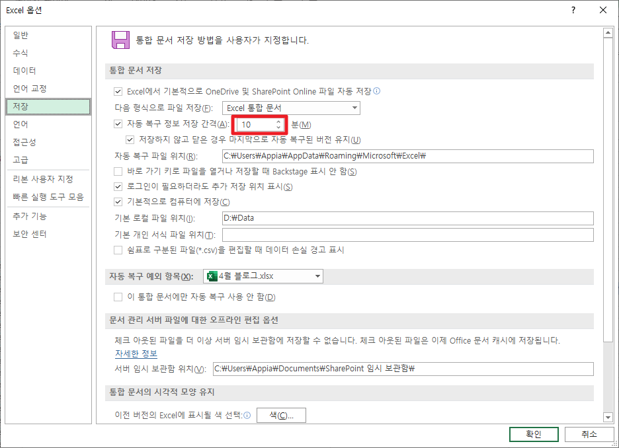619x448 pixels.
Task: Open 리본 사용자 지정 category
Action: click(x=48, y=179)
